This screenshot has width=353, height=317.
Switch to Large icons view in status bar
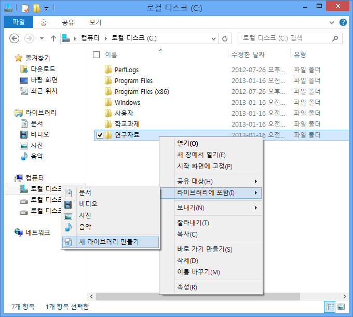[341, 307]
